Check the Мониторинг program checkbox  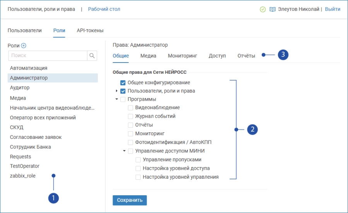click(131, 134)
